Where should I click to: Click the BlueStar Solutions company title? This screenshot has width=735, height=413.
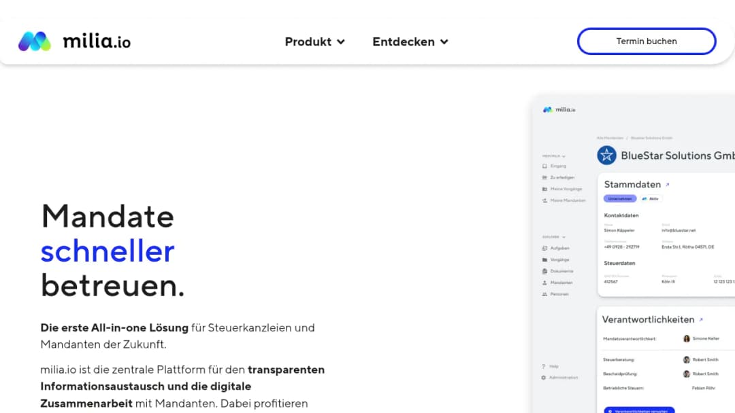tap(678, 156)
